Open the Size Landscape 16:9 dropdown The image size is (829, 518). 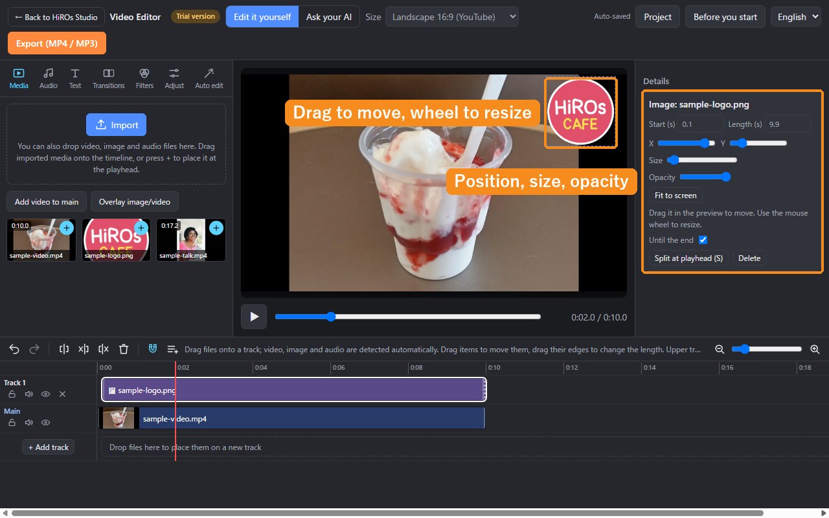452,17
